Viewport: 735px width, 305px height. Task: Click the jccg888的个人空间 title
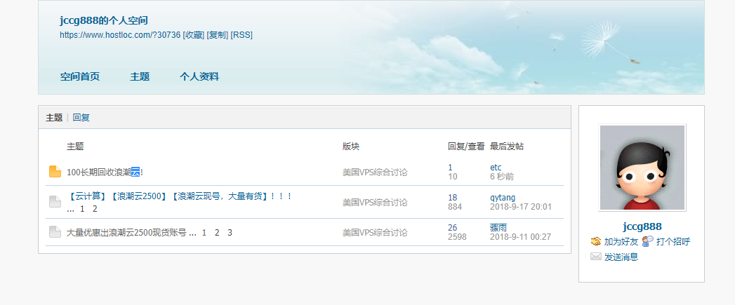click(104, 20)
